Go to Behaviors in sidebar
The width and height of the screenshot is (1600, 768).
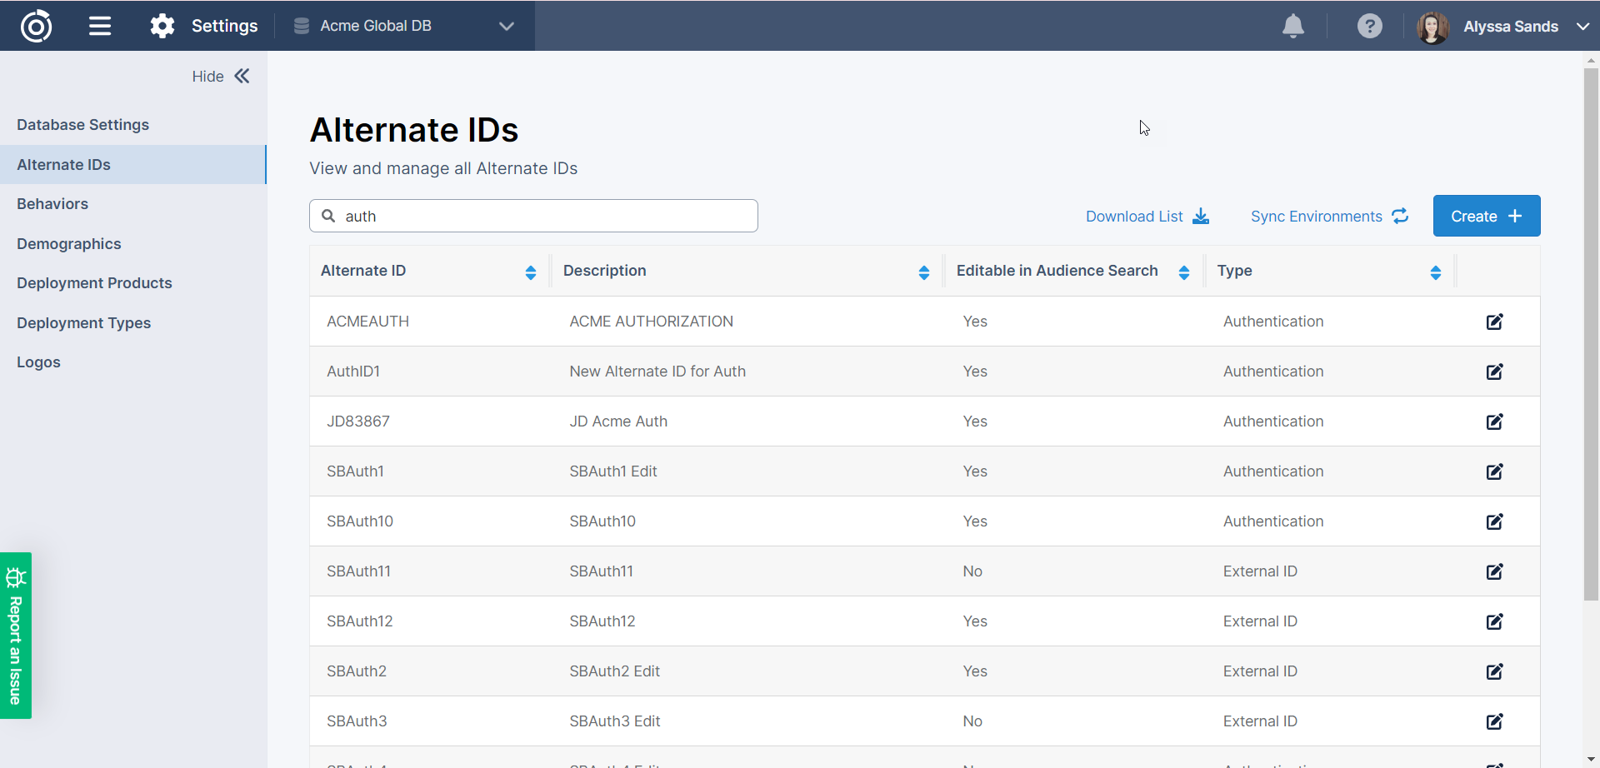click(x=52, y=204)
